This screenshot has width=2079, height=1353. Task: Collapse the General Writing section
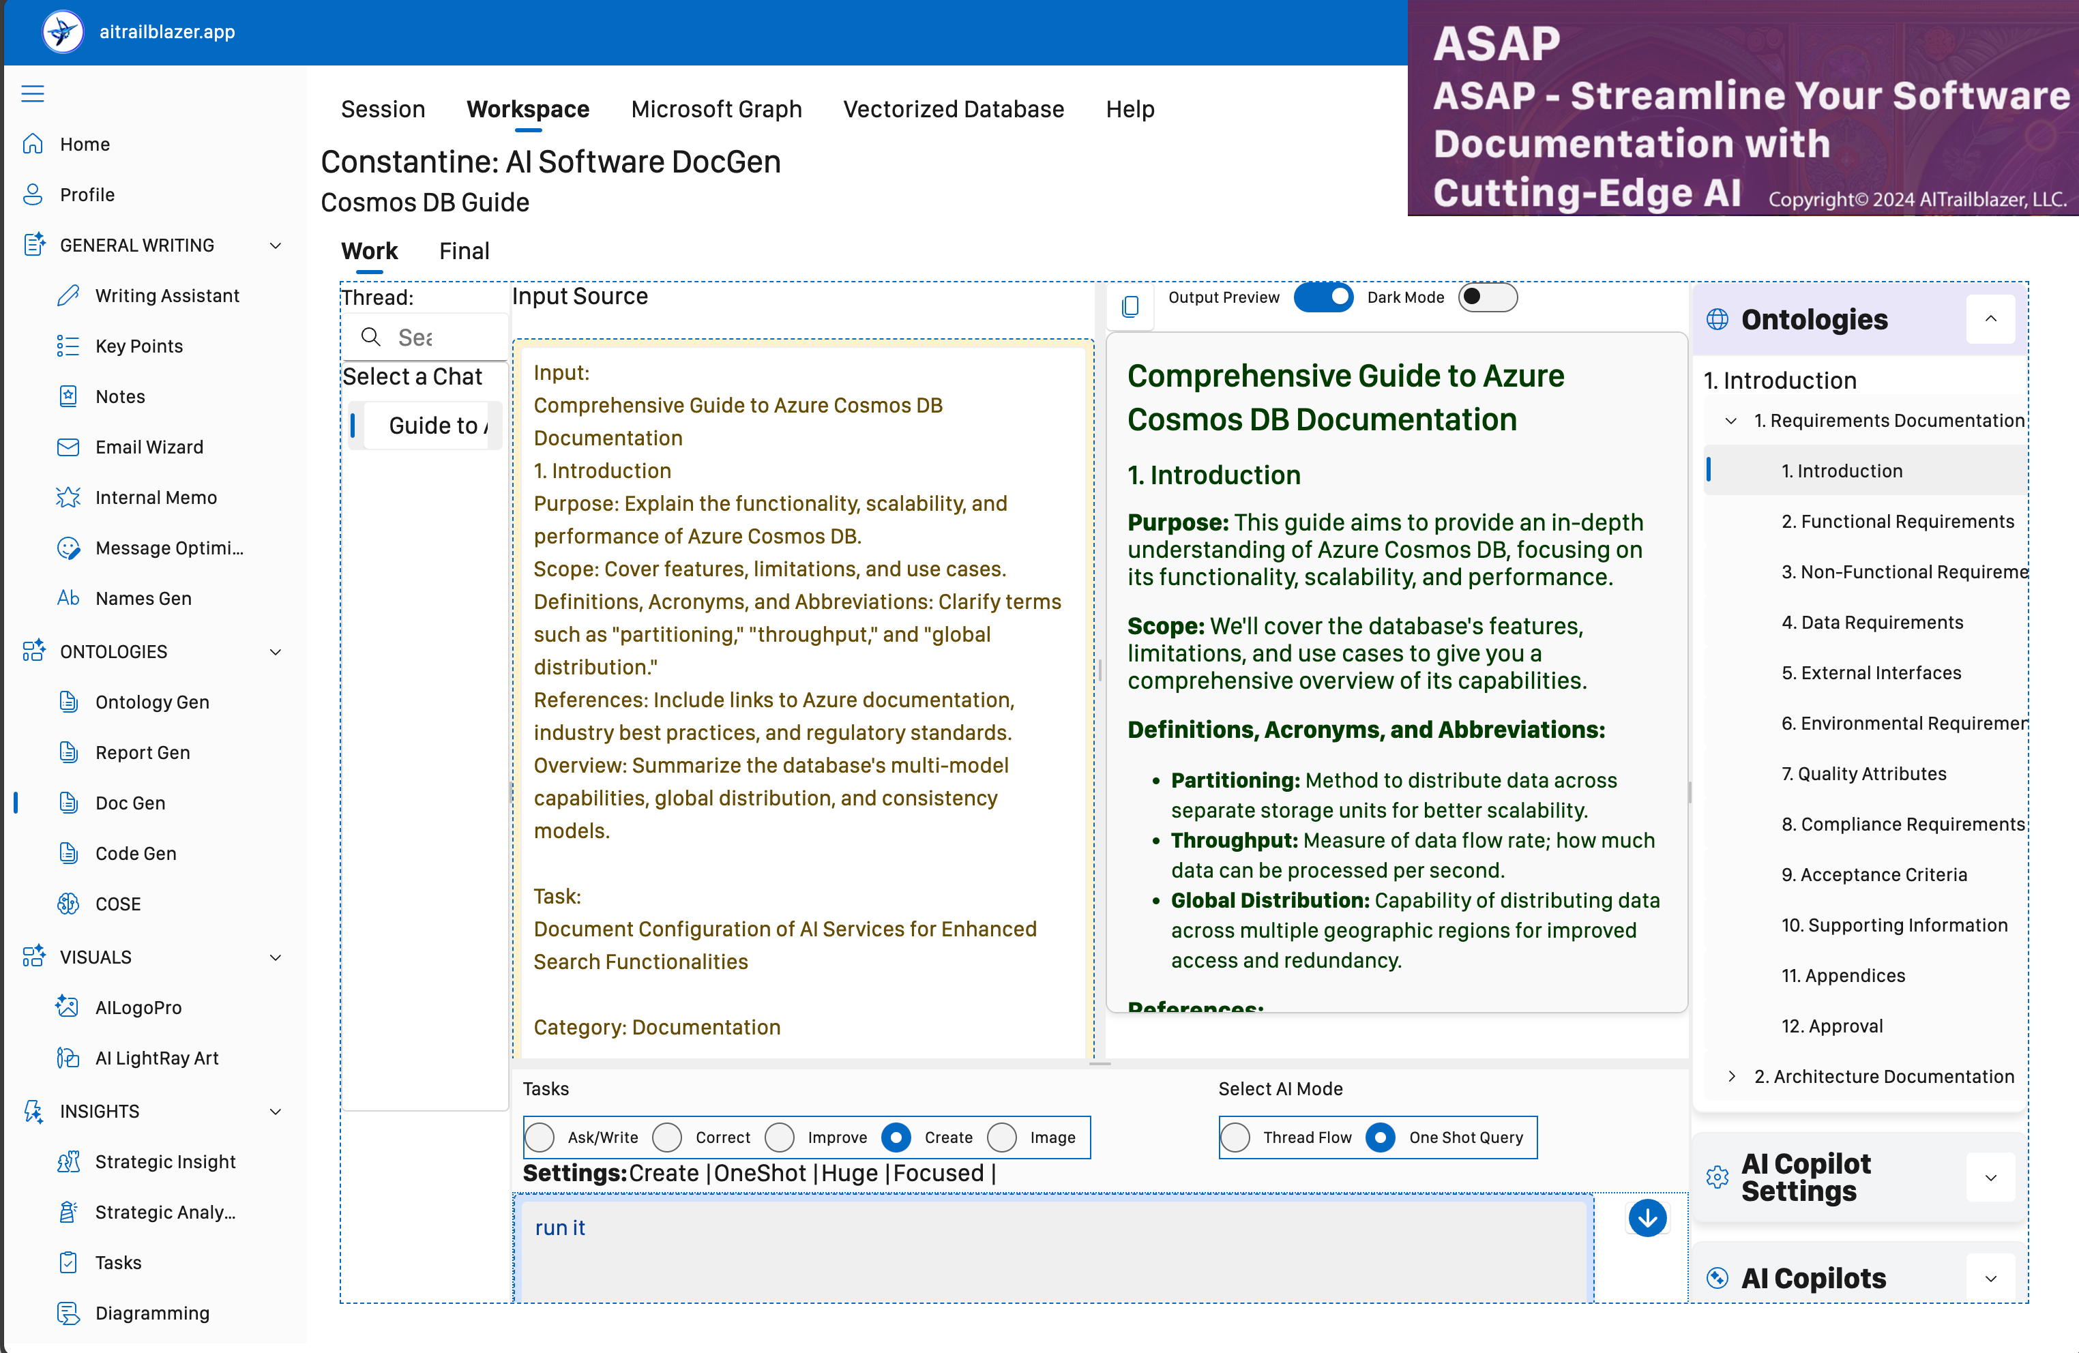coord(275,246)
